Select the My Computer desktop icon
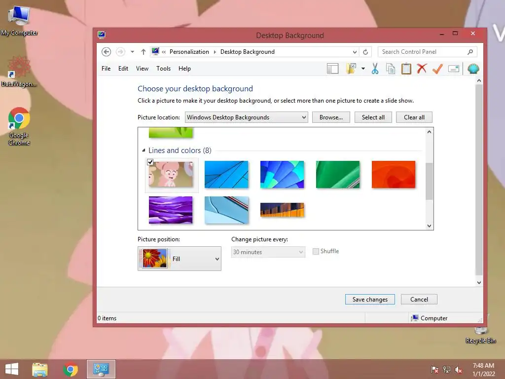 (x=19, y=21)
